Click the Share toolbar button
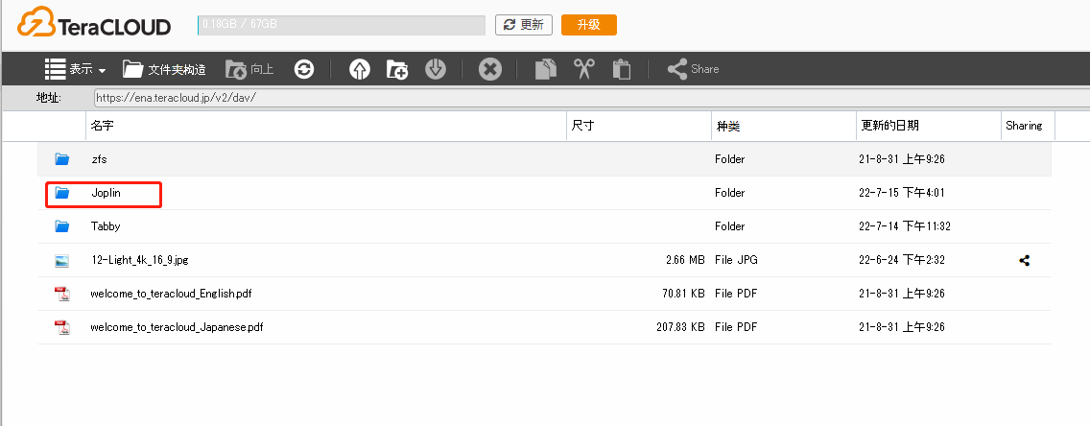 692,69
